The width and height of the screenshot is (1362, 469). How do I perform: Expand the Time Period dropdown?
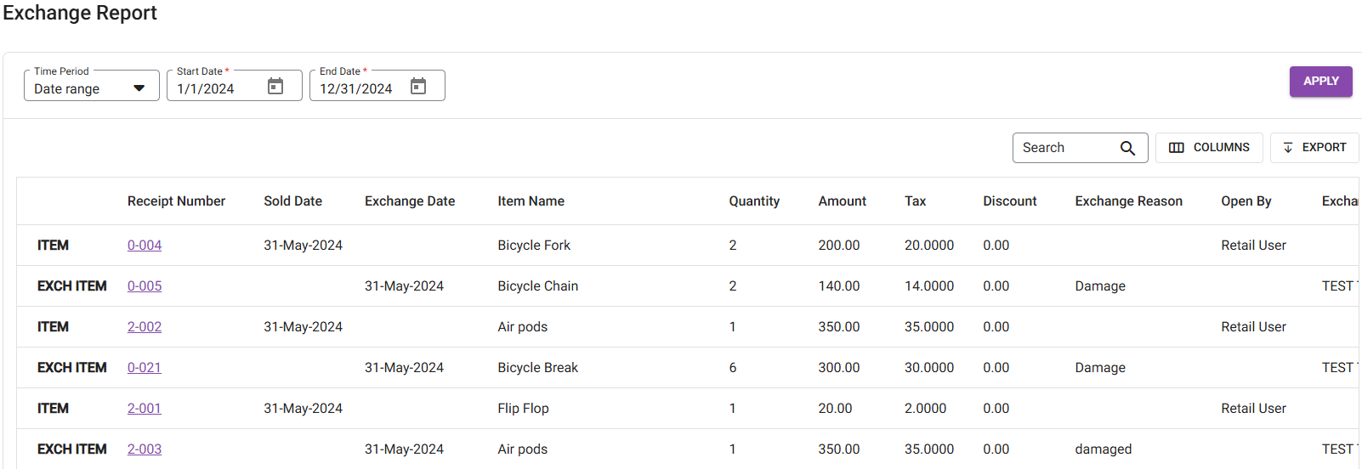coord(139,88)
